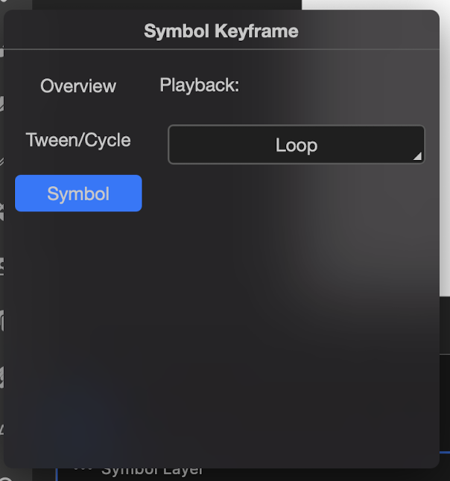
Task: Click the Loop text in playback selector
Action: (x=297, y=145)
